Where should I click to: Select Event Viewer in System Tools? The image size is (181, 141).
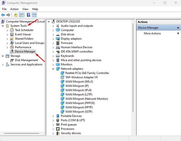23,34
